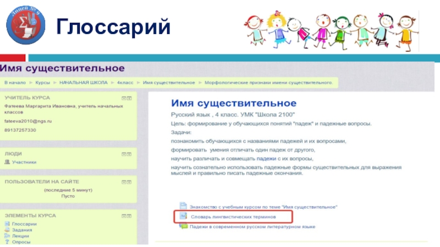Viewport: 440px width, 247px height.
Task: Open the Лекции link
Action: click(20, 236)
